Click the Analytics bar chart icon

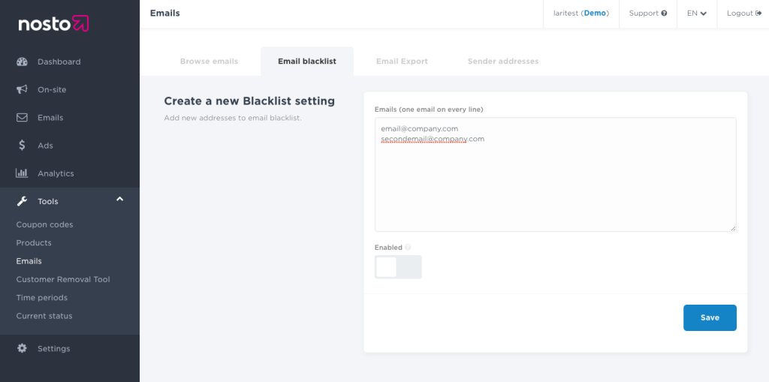click(22, 173)
